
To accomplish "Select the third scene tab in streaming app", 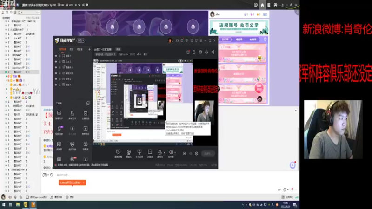I will [x=80, y=49].
